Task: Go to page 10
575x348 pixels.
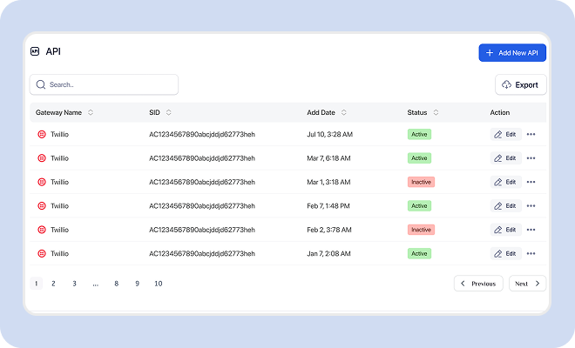Action: pos(159,284)
